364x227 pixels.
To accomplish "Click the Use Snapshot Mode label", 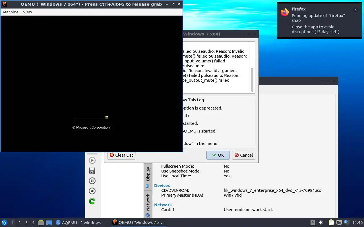I will pos(181,171).
